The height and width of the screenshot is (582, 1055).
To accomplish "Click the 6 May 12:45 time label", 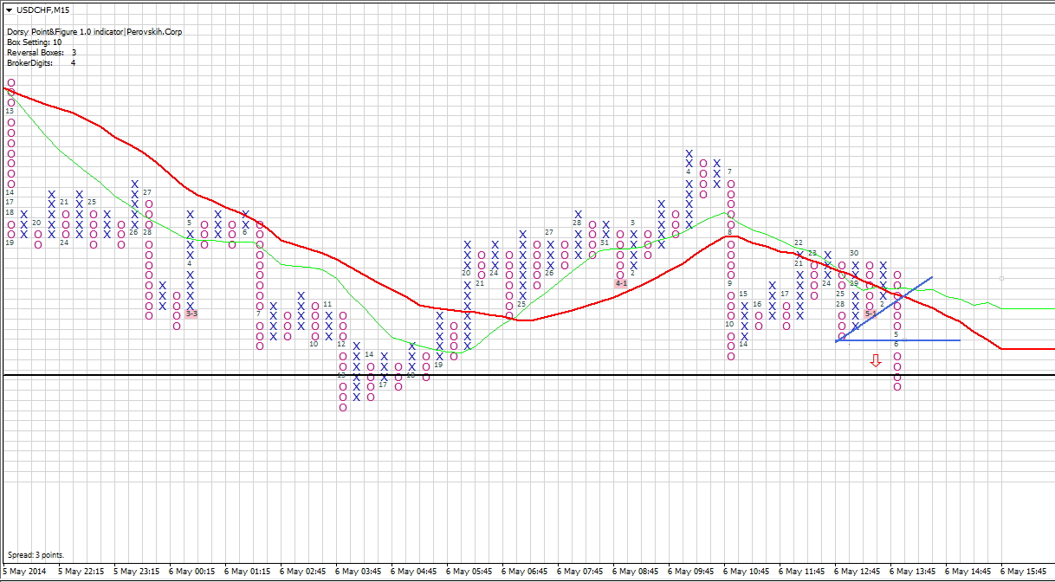I will click(x=858, y=572).
